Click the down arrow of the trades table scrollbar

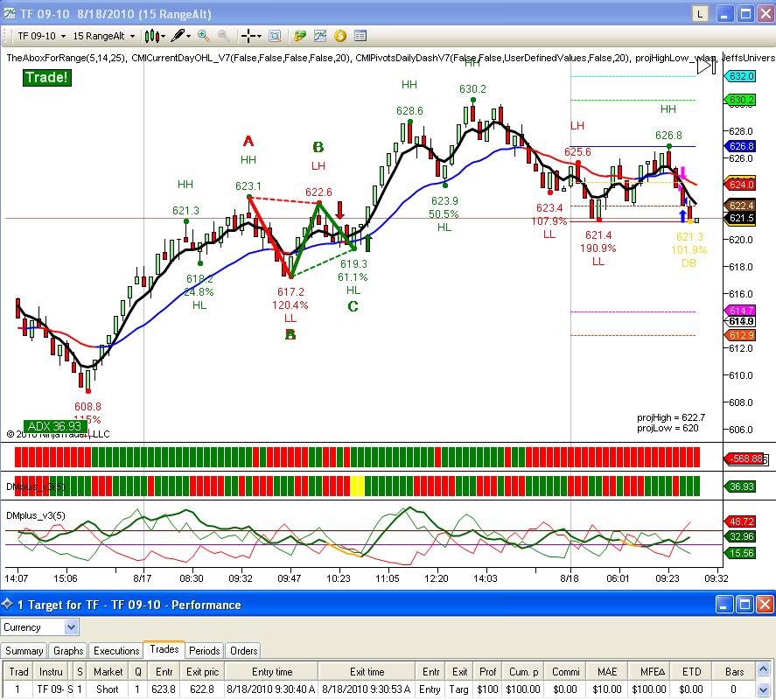click(764, 689)
